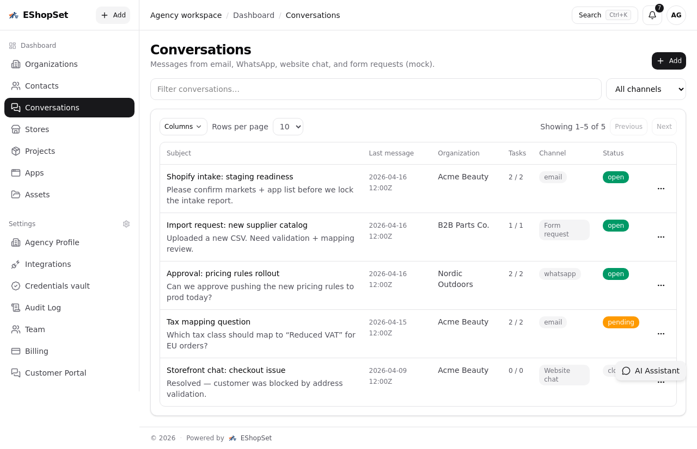Open Organizations from the sidebar

point(51,64)
